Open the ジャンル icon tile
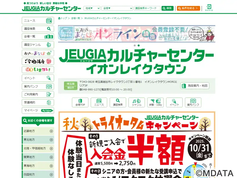The width and height of the screenshot is (237, 178). (x=137, y=102)
